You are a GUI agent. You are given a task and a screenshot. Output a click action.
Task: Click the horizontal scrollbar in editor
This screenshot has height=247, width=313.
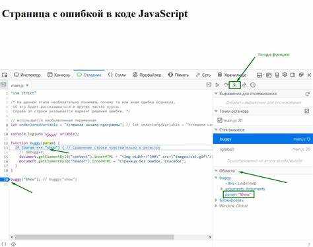point(94,237)
